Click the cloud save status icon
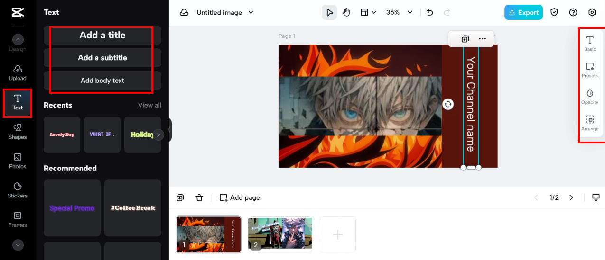 tap(184, 12)
